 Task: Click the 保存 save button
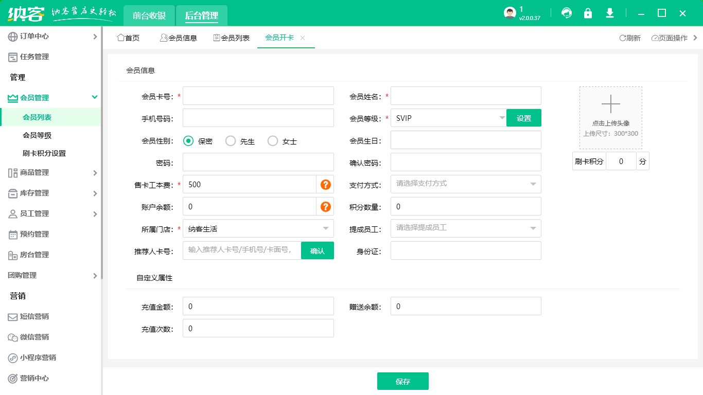click(402, 382)
